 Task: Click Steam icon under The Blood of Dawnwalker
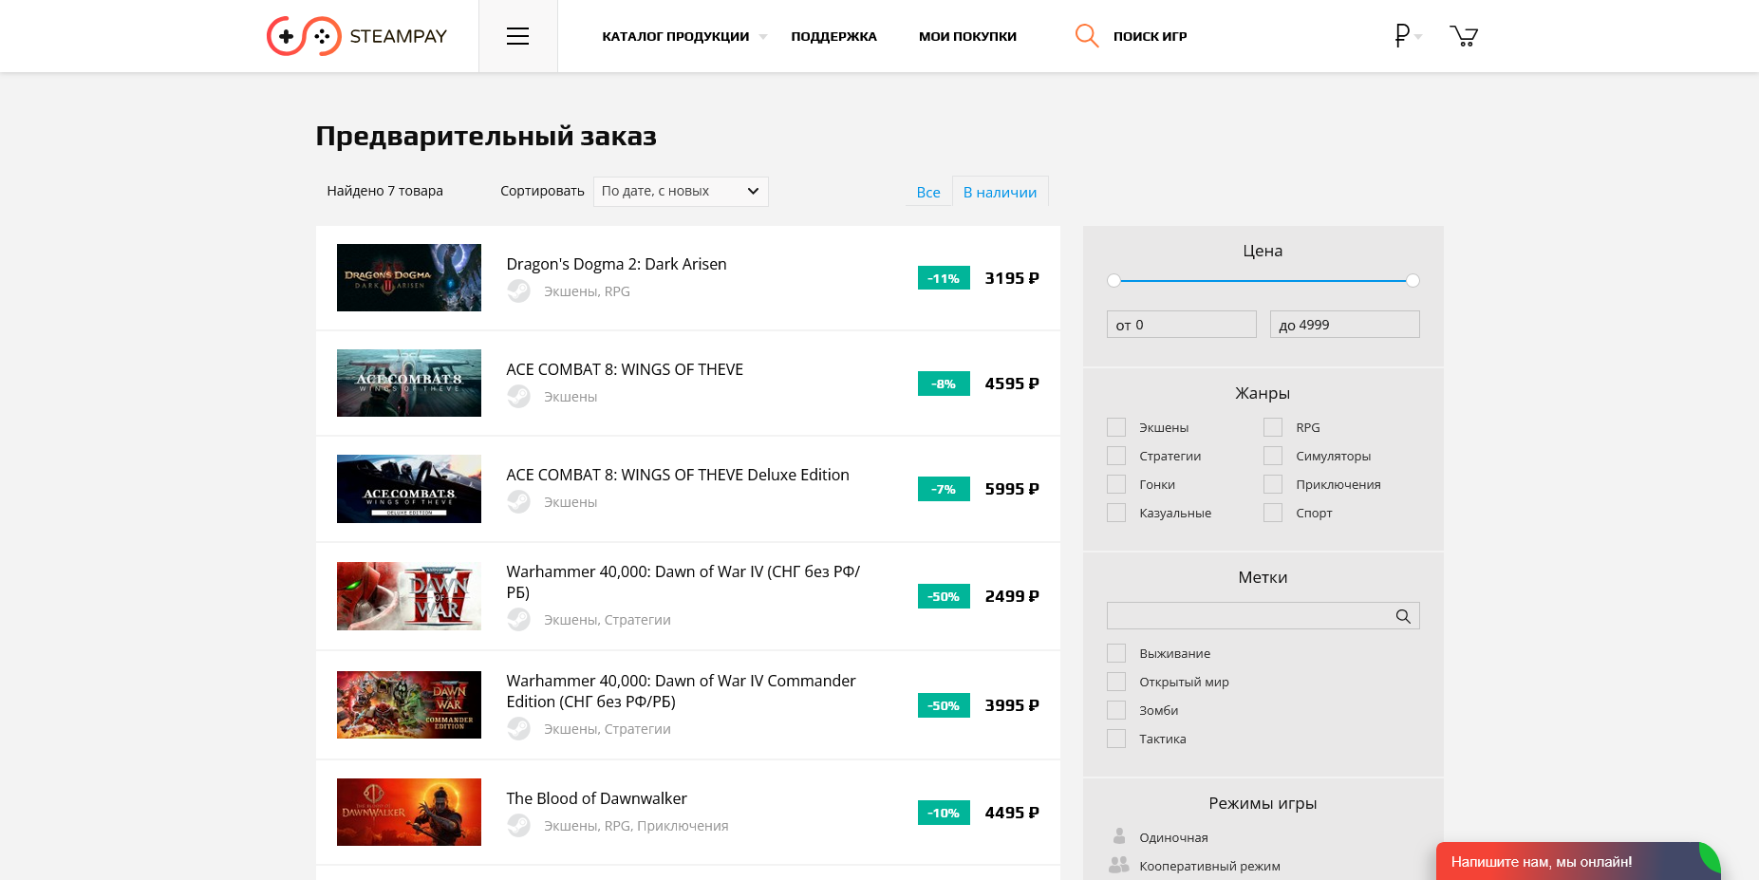pos(518,825)
